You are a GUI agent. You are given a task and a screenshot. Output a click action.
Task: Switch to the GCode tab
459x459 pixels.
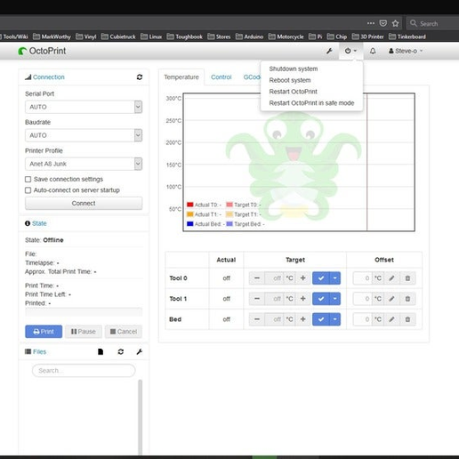coord(252,77)
